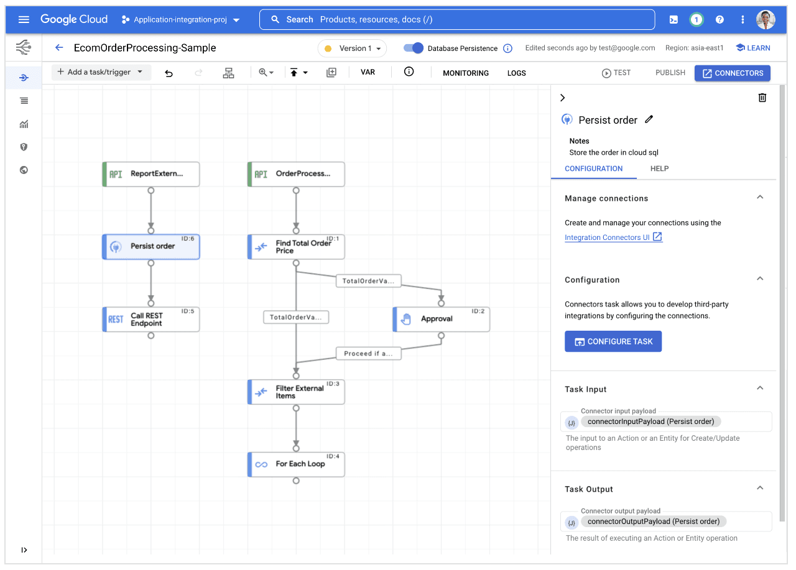Select the auto-arrange layout icon
Screen dimensions: 796x570
coord(228,73)
